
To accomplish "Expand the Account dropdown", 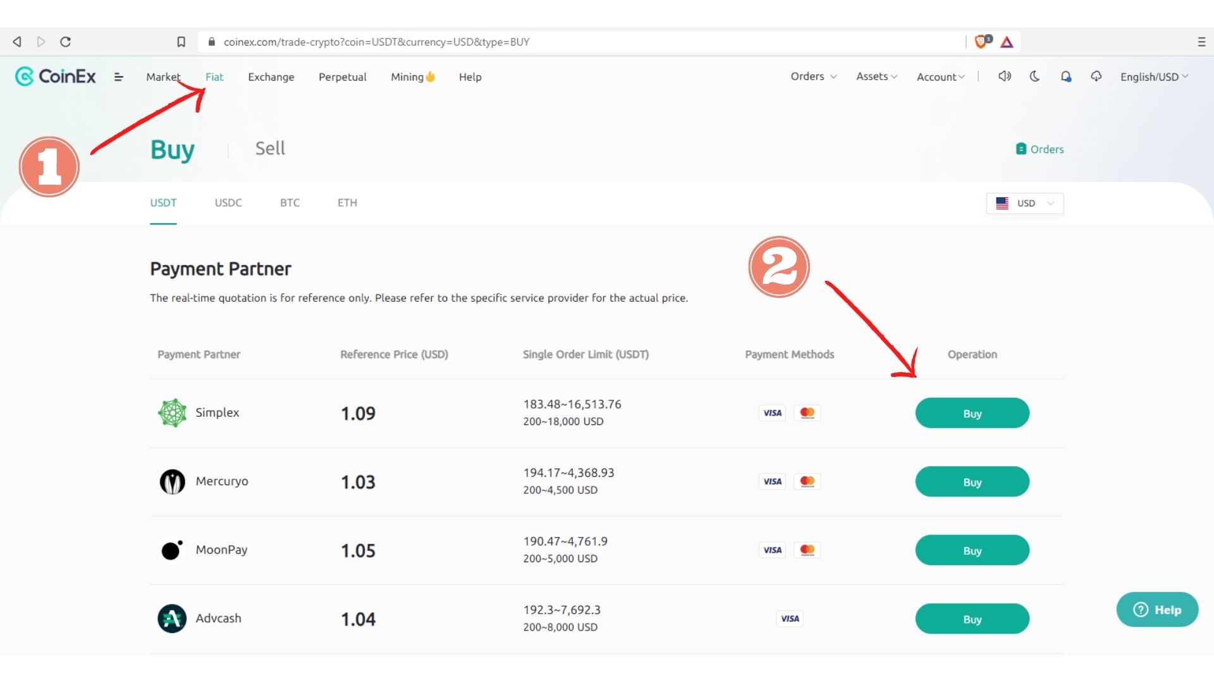I will [x=941, y=77].
